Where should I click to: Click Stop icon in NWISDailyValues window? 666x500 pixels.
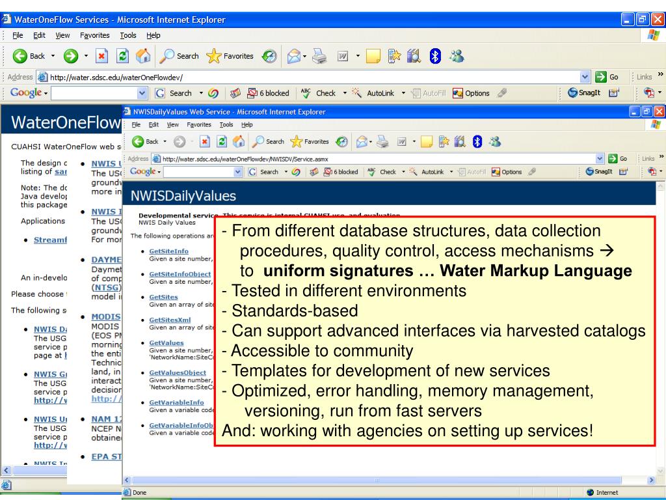[x=205, y=141]
